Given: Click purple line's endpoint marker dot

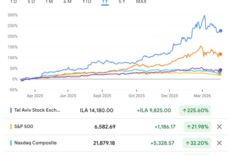Looking at the screenshot, I should pyautogui.click(x=220, y=70).
